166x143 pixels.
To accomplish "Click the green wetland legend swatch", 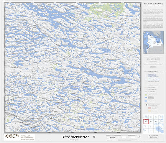I will (x=146, y=95).
